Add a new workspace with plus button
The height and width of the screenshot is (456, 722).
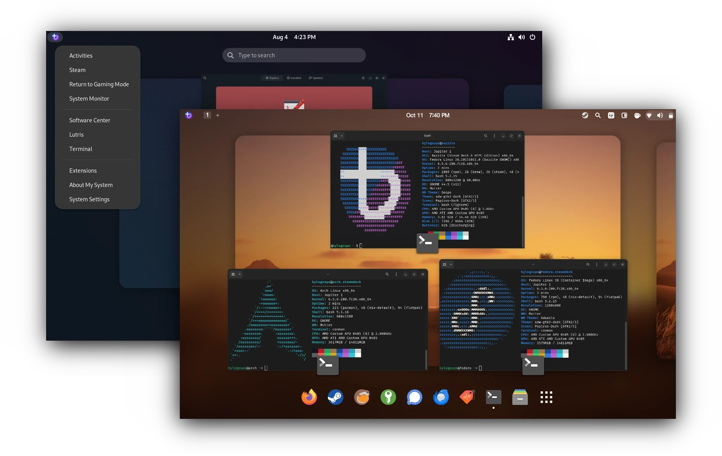218,115
